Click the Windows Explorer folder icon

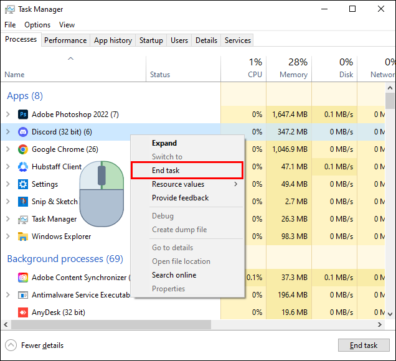click(x=23, y=237)
